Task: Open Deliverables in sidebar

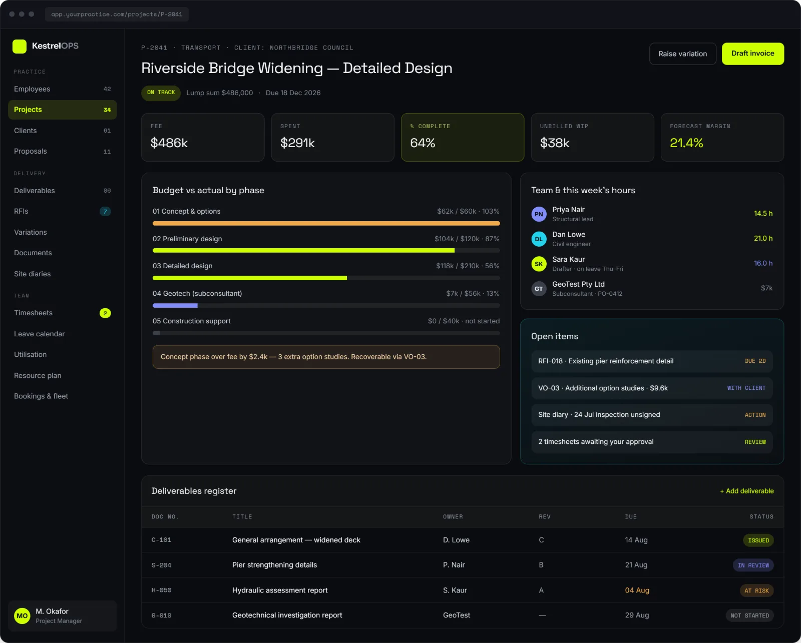Action: pyautogui.click(x=62, y=191)
